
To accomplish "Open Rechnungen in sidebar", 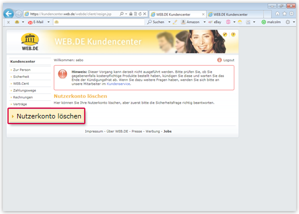I will tap(23, 97).
